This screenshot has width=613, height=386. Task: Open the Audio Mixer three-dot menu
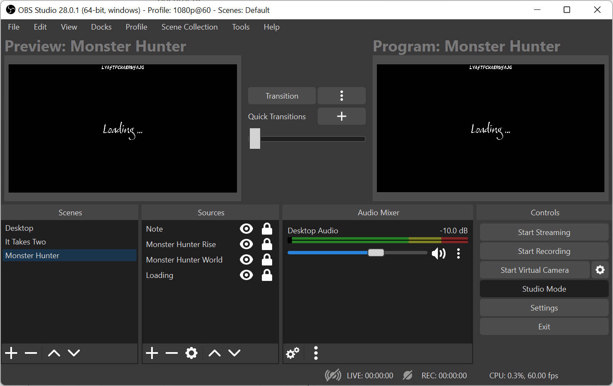coord(316,353)
